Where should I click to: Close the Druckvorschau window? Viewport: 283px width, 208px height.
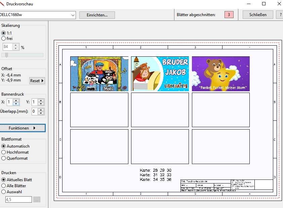click(x=279, y=4)
